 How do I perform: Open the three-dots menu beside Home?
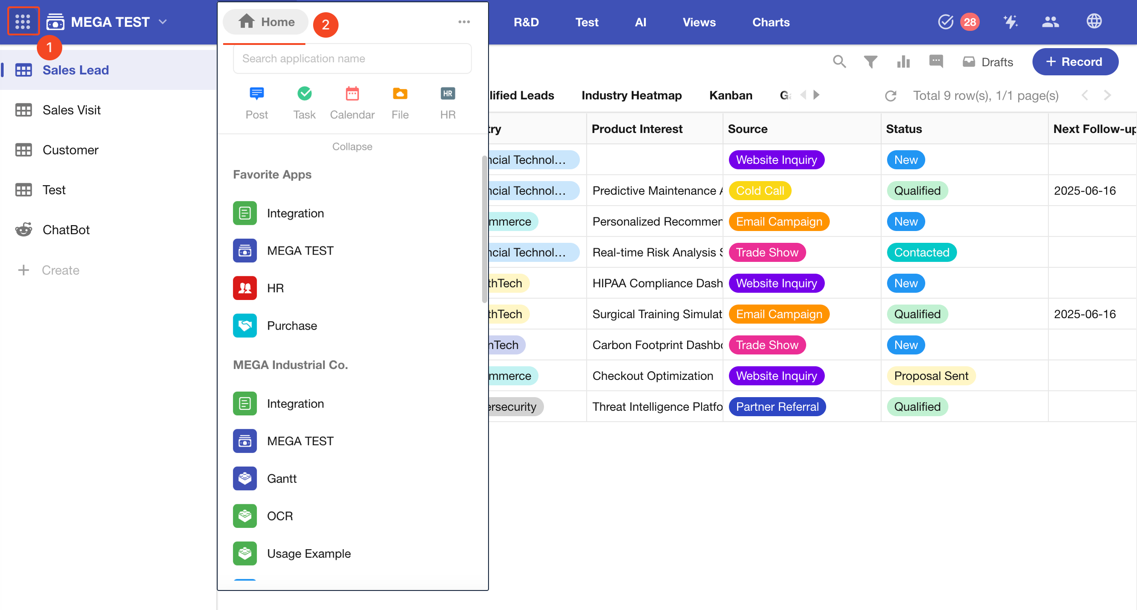pyautogui.click(x=464, y=22)
